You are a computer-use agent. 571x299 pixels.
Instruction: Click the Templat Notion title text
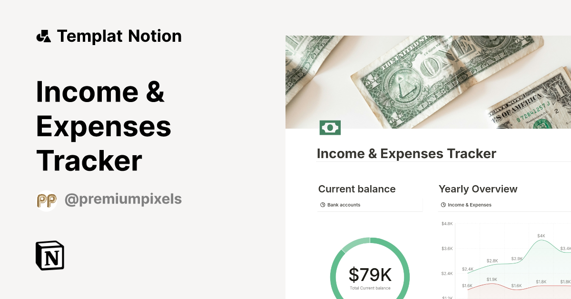pyautogui.click(x=119, y=36)
